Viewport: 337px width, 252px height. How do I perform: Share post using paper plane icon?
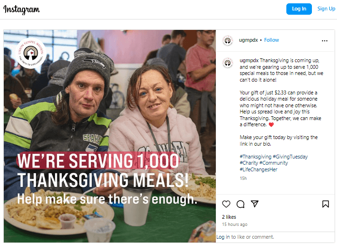(255, 204)
